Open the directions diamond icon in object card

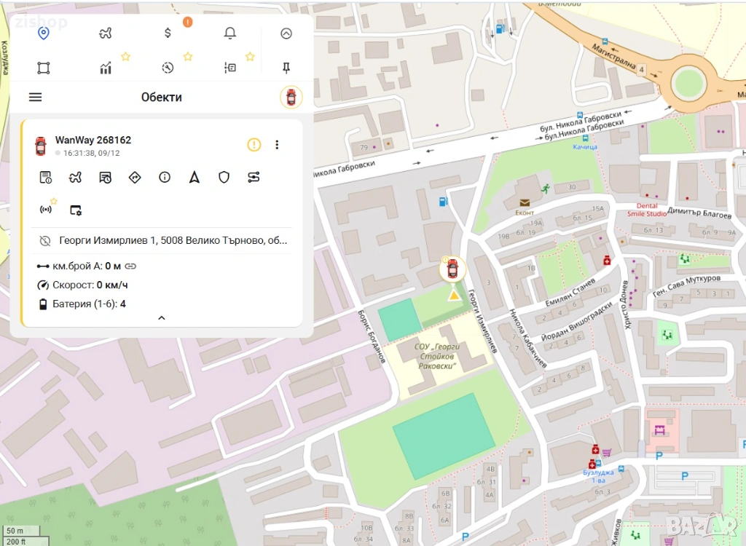[x=135, y=177]
